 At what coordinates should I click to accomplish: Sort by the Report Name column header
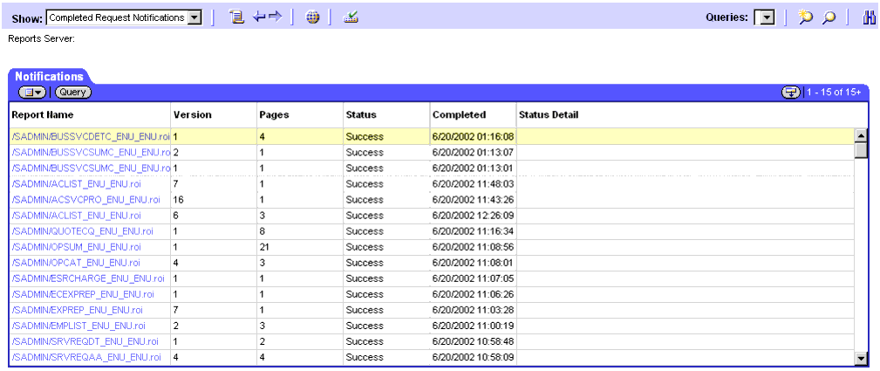point(43,114)
